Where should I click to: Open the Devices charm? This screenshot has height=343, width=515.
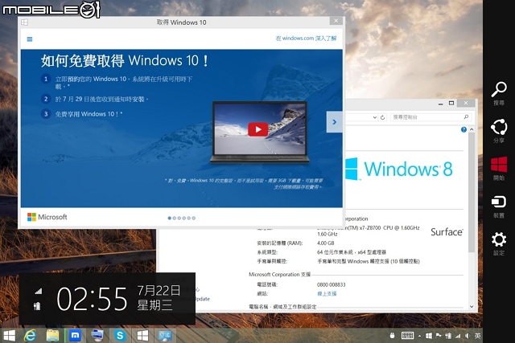(x=499, y=206)
